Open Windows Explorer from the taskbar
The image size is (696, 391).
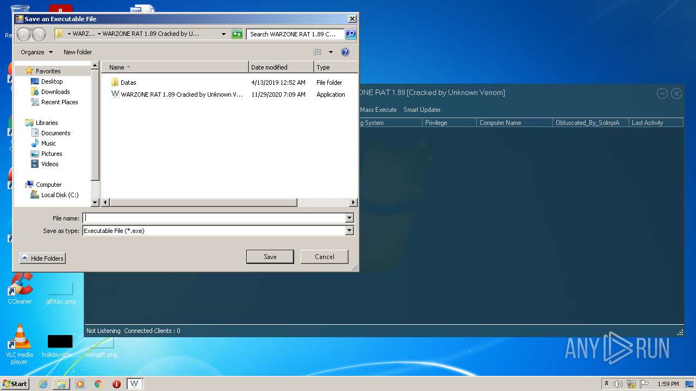click(61, 384)
